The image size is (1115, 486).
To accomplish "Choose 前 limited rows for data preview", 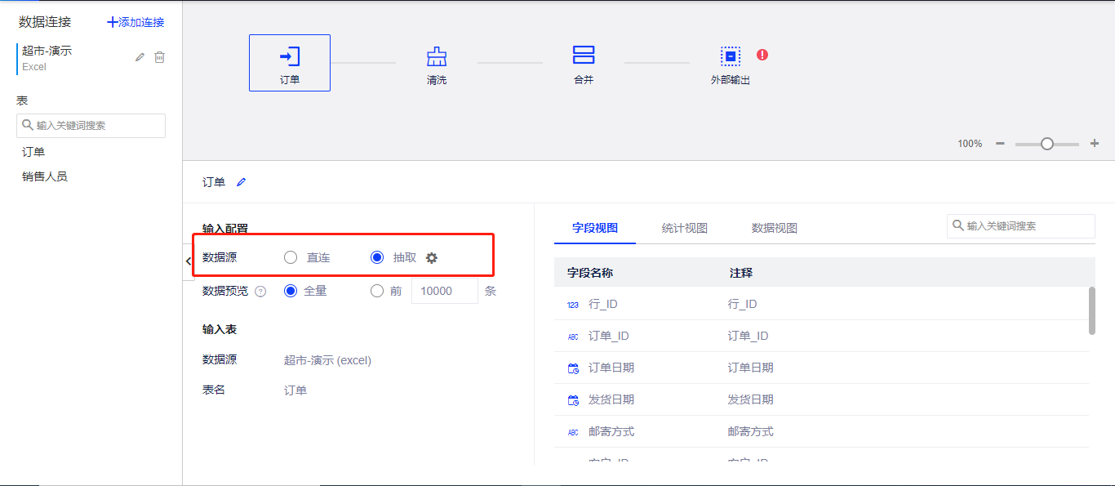I will [377, 291].
